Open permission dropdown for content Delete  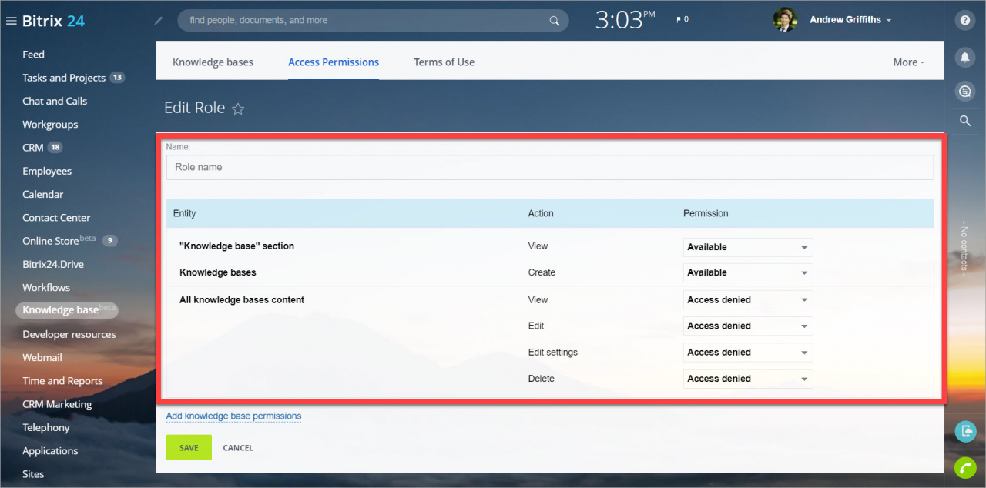click(748, 379)
